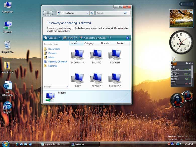Click the Discovery and sharing is allowed heading
Viewport: 196px width, 147px height.
(x=69, y=23)
